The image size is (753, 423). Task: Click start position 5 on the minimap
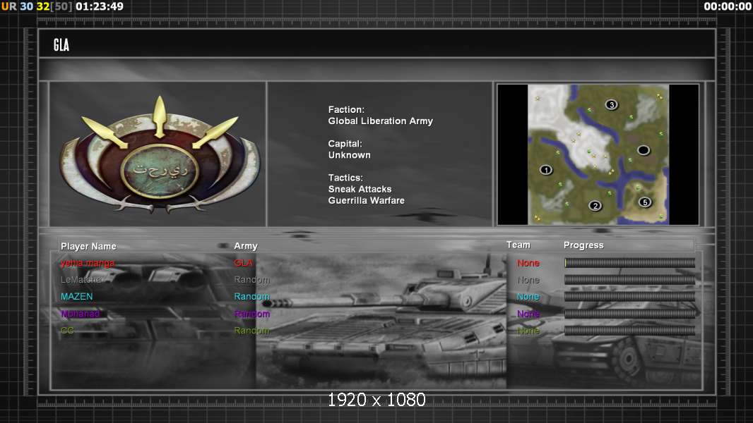(644, 202)
